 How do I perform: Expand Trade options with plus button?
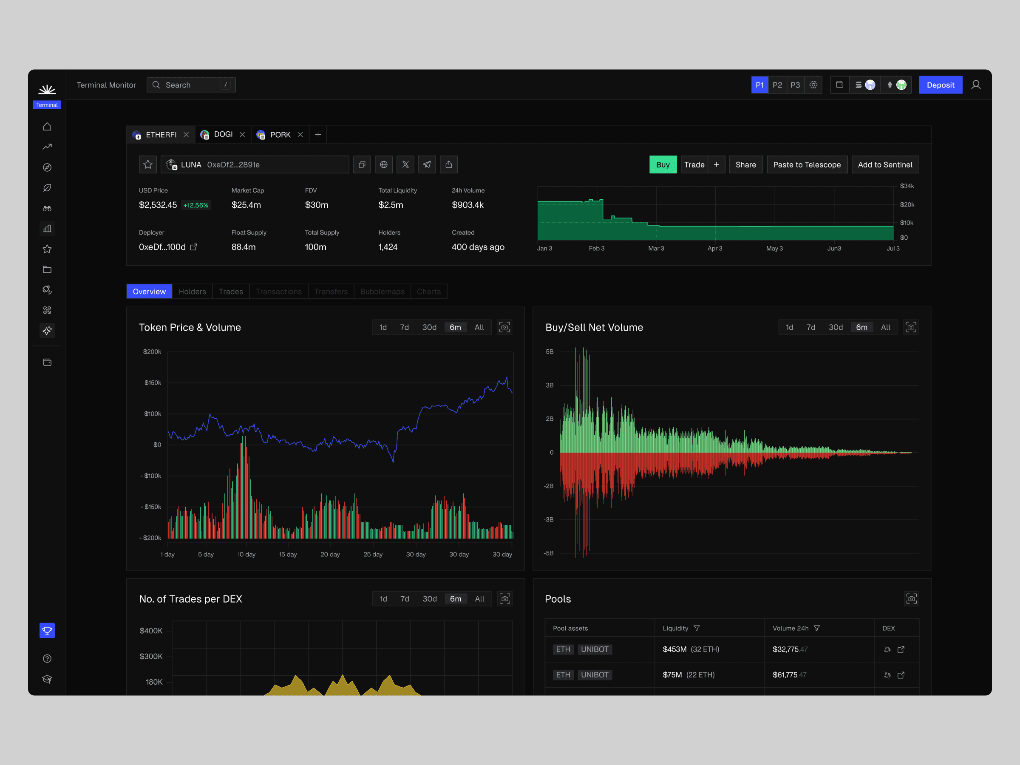click(x=716, y=164)
